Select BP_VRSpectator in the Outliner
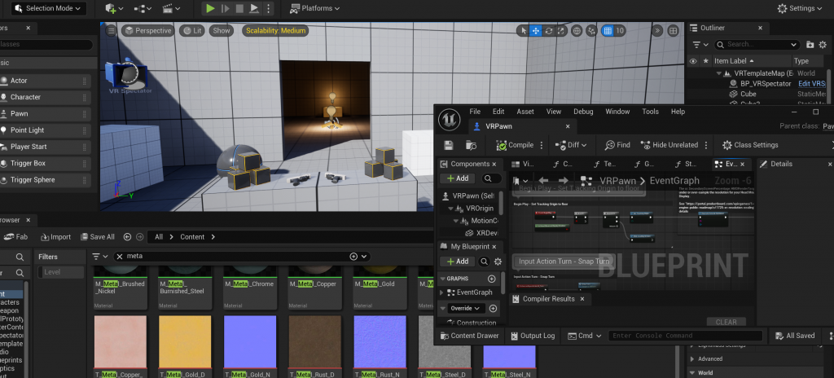The width and height of the screenshot is (834, 378). [x=766, y=84]
